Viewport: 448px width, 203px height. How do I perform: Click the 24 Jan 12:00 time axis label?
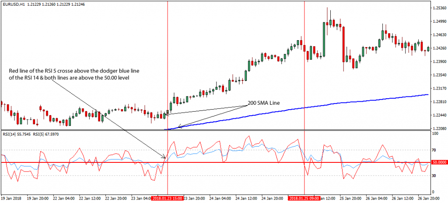click(246, 198)
